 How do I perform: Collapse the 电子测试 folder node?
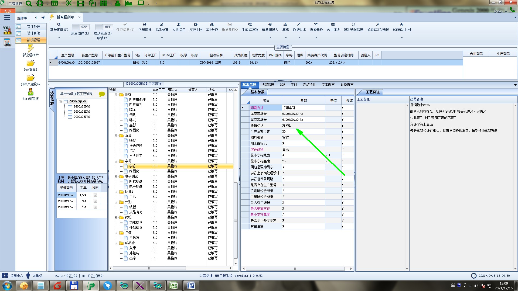pyautogui.click(x=116, y=176)
